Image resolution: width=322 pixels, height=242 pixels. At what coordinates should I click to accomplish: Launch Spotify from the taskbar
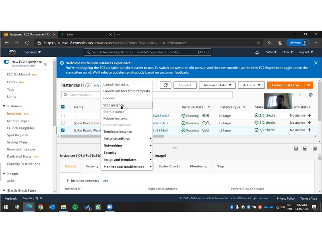click(75, 207)
